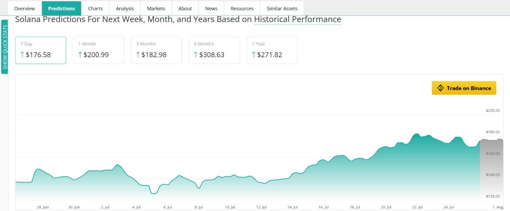Open the Overview tab
This screenshot has width=510, height=211.
pos(25,8)
